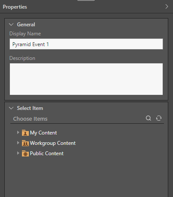Select the My Content tree label
The image size is (173, 197).
click(x=43, y=133)
